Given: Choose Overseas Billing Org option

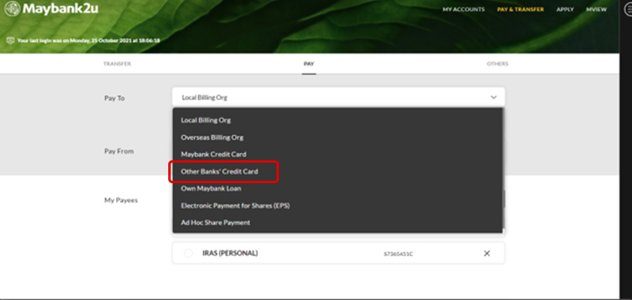Looking at the screenshot, I should click(x=212, y=137).
